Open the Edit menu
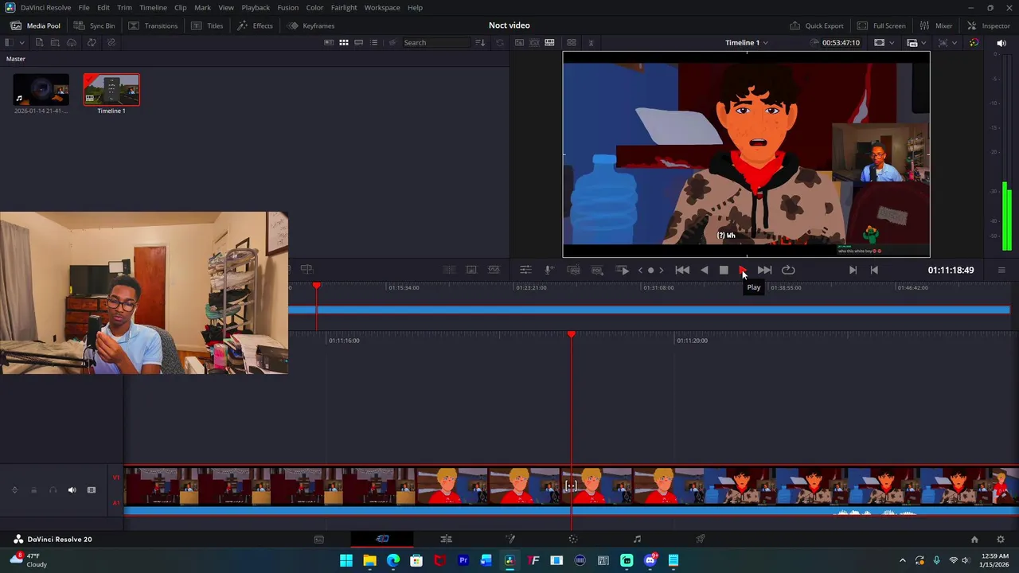This screenshot has height=573, width=1019. point(103,7)
